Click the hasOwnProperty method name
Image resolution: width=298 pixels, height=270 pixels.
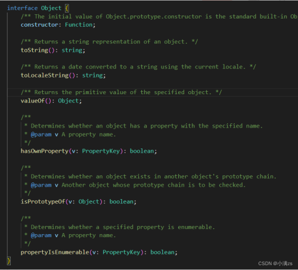pos(45,151)
